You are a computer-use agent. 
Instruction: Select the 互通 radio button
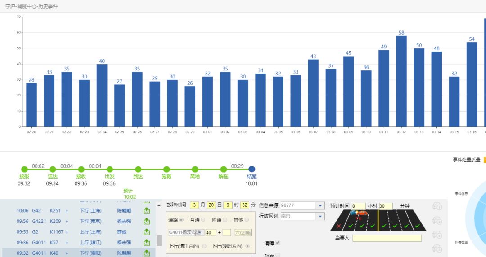pos(203,220)
